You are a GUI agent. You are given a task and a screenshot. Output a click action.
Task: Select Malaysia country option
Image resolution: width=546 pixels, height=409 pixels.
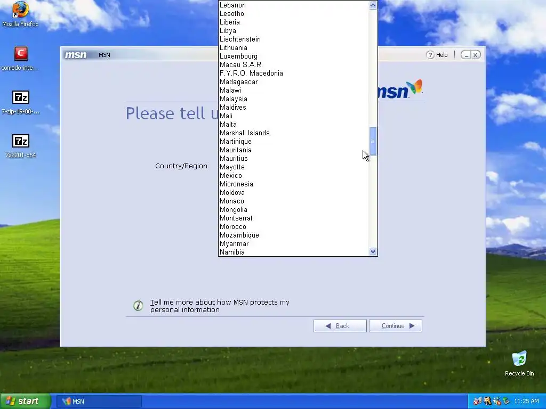(x=294, y=99)
